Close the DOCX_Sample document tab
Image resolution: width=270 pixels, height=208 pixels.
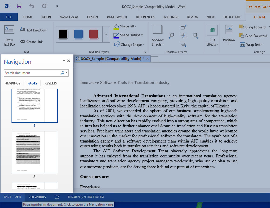(x=148, y=59)
